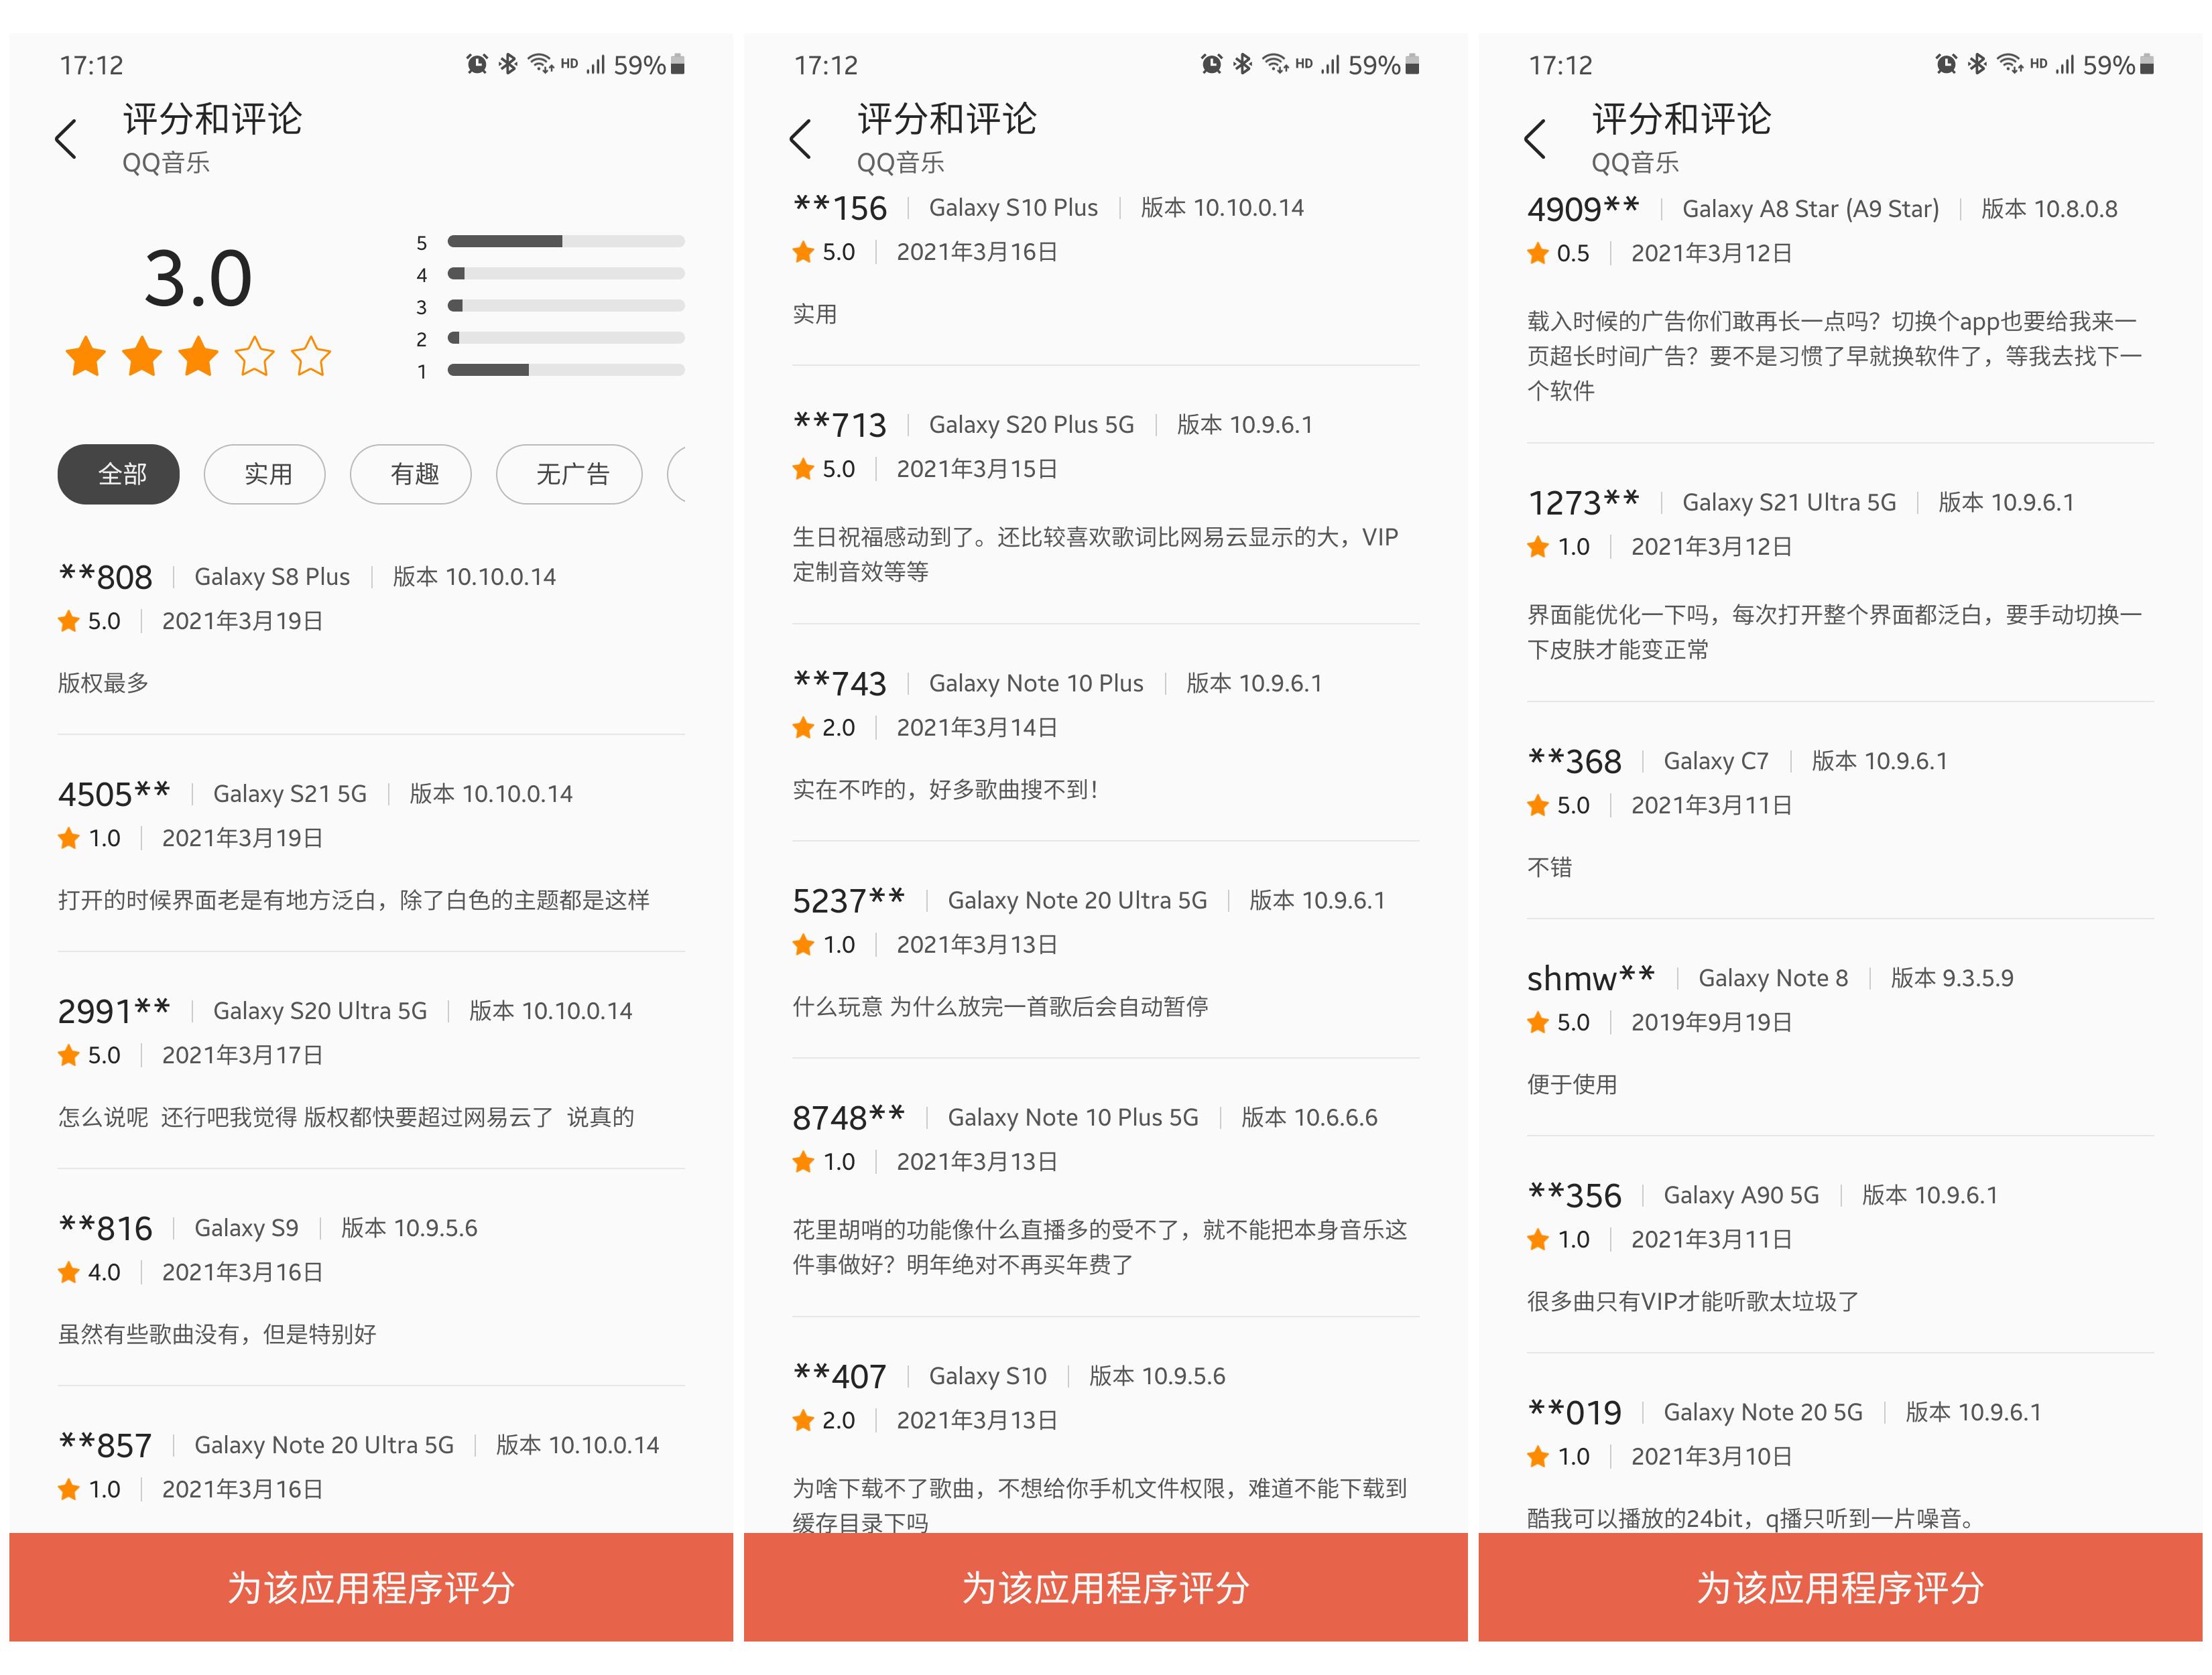
Task: Tap the star icon beside **816's 4.0 rating
Action: point(69,1272)
